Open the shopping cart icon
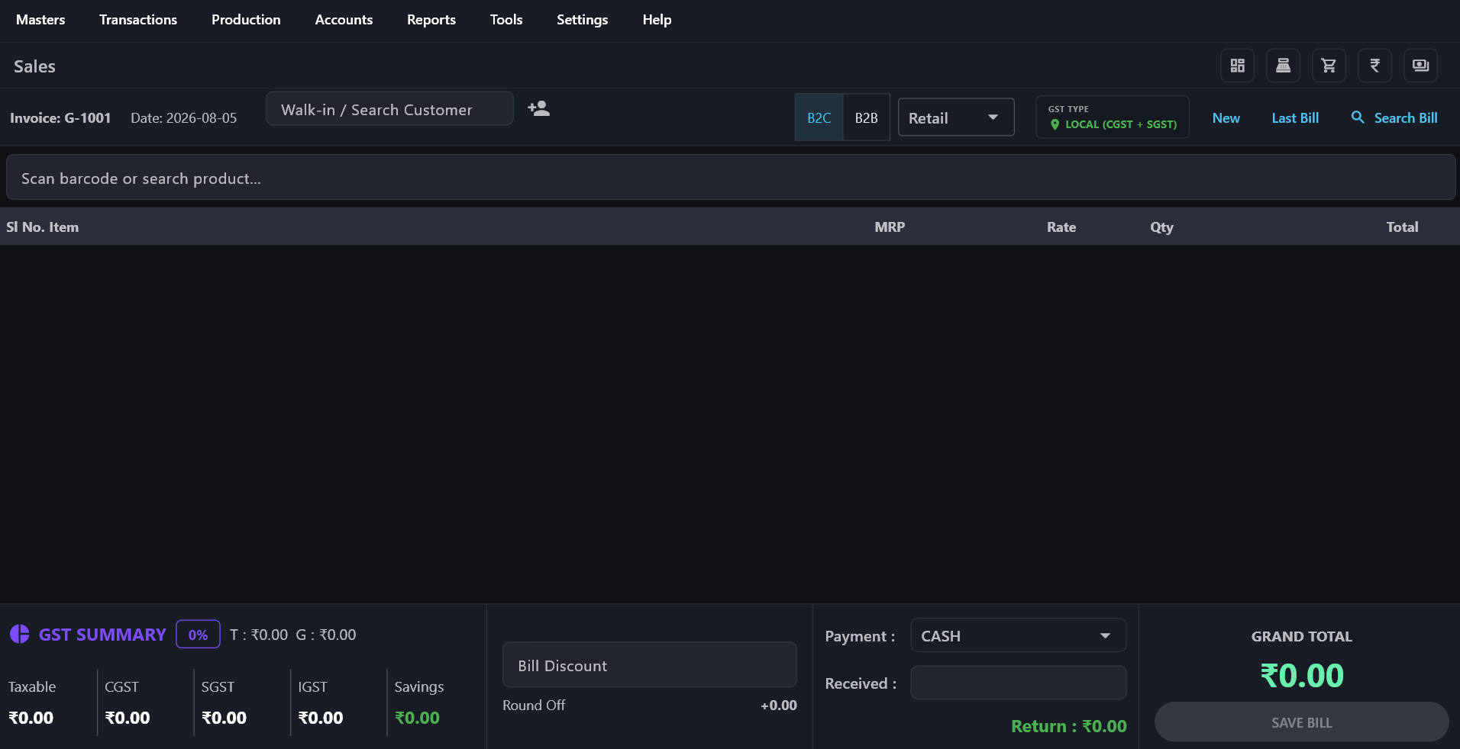 click(x=1329, y=66)
